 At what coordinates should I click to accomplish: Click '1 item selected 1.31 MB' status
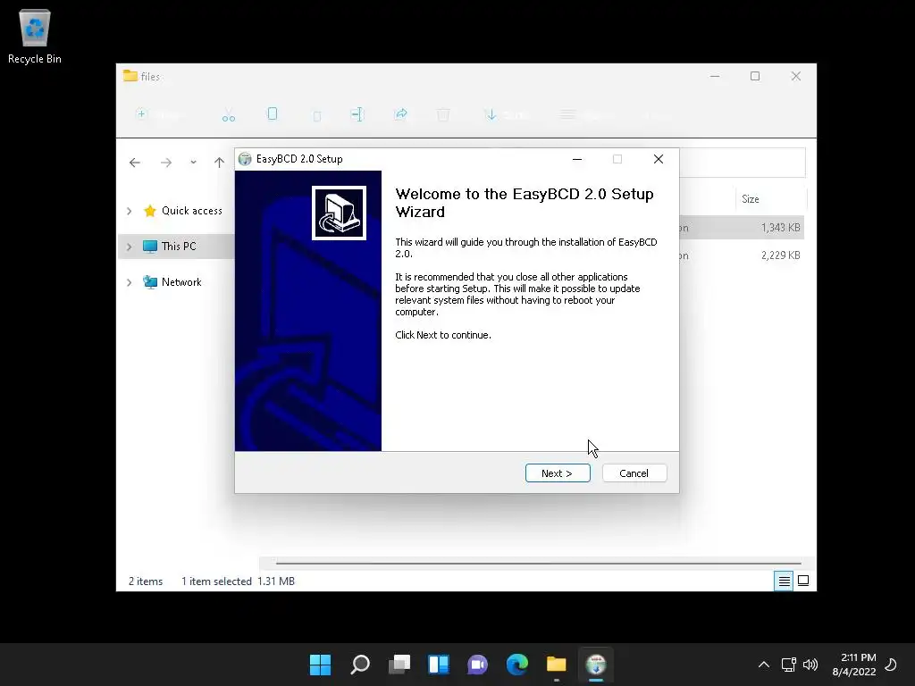pyautogui.click(x=238, y=581)
